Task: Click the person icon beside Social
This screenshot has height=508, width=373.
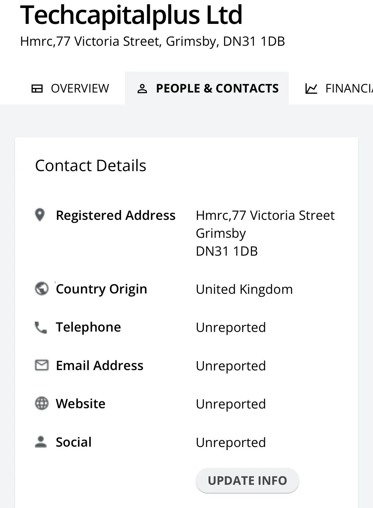Action: click(41, 442)
